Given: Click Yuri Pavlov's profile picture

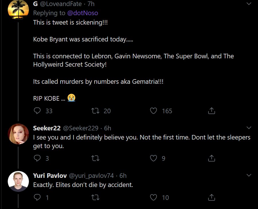Looking at the screenshot, I should (x=18, y=181).
